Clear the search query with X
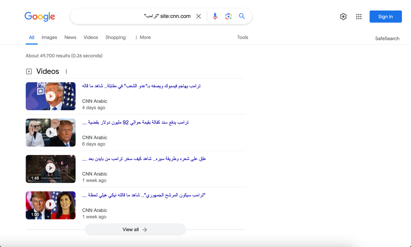Screen dimensions: 411x247 click(x=199, y=16)
